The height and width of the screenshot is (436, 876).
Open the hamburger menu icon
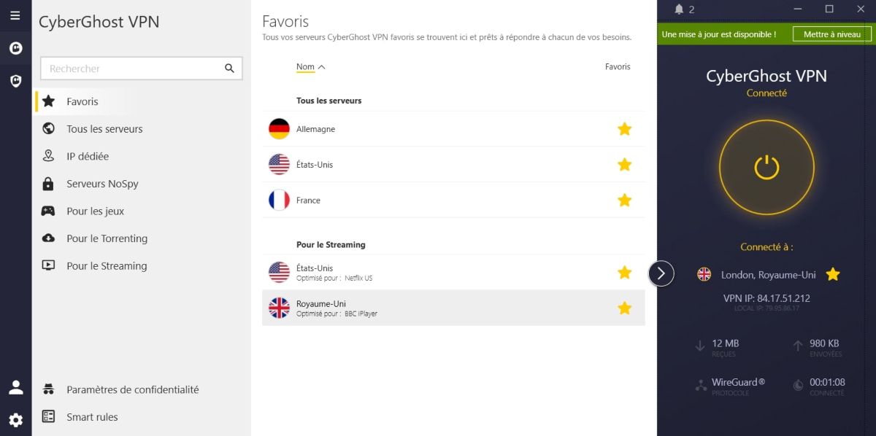(x=15, y=15)
